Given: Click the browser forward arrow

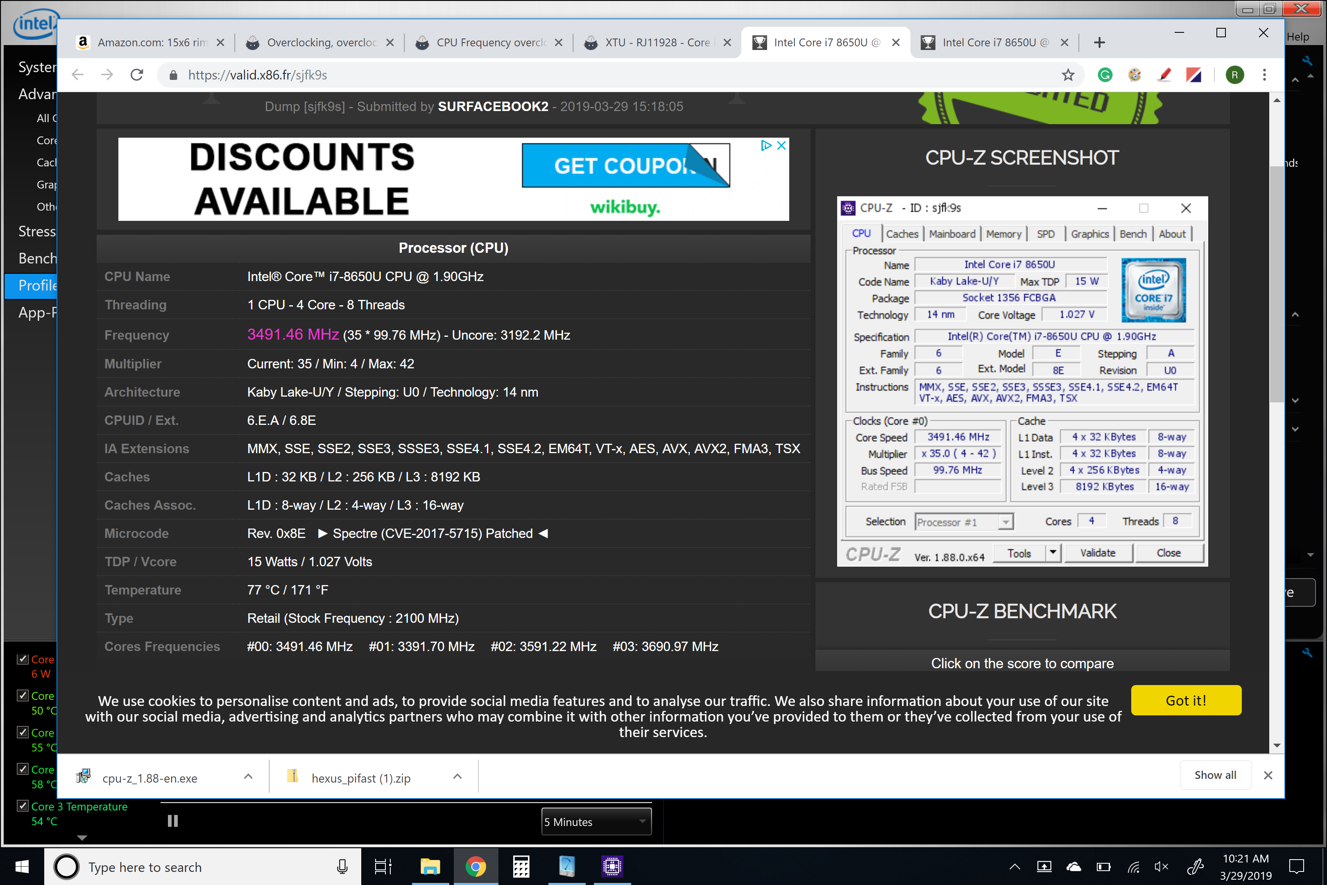Looking at the screenshot, I should [x=106, y=75].
